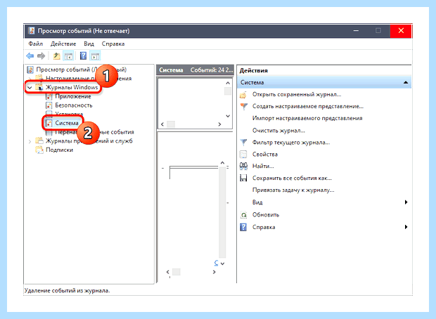
Task: Click Импорт настраиваемого представления action
Action: click(x=307, y=118)
